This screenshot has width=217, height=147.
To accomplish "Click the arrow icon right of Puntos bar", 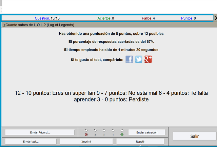I will (216, 18).
